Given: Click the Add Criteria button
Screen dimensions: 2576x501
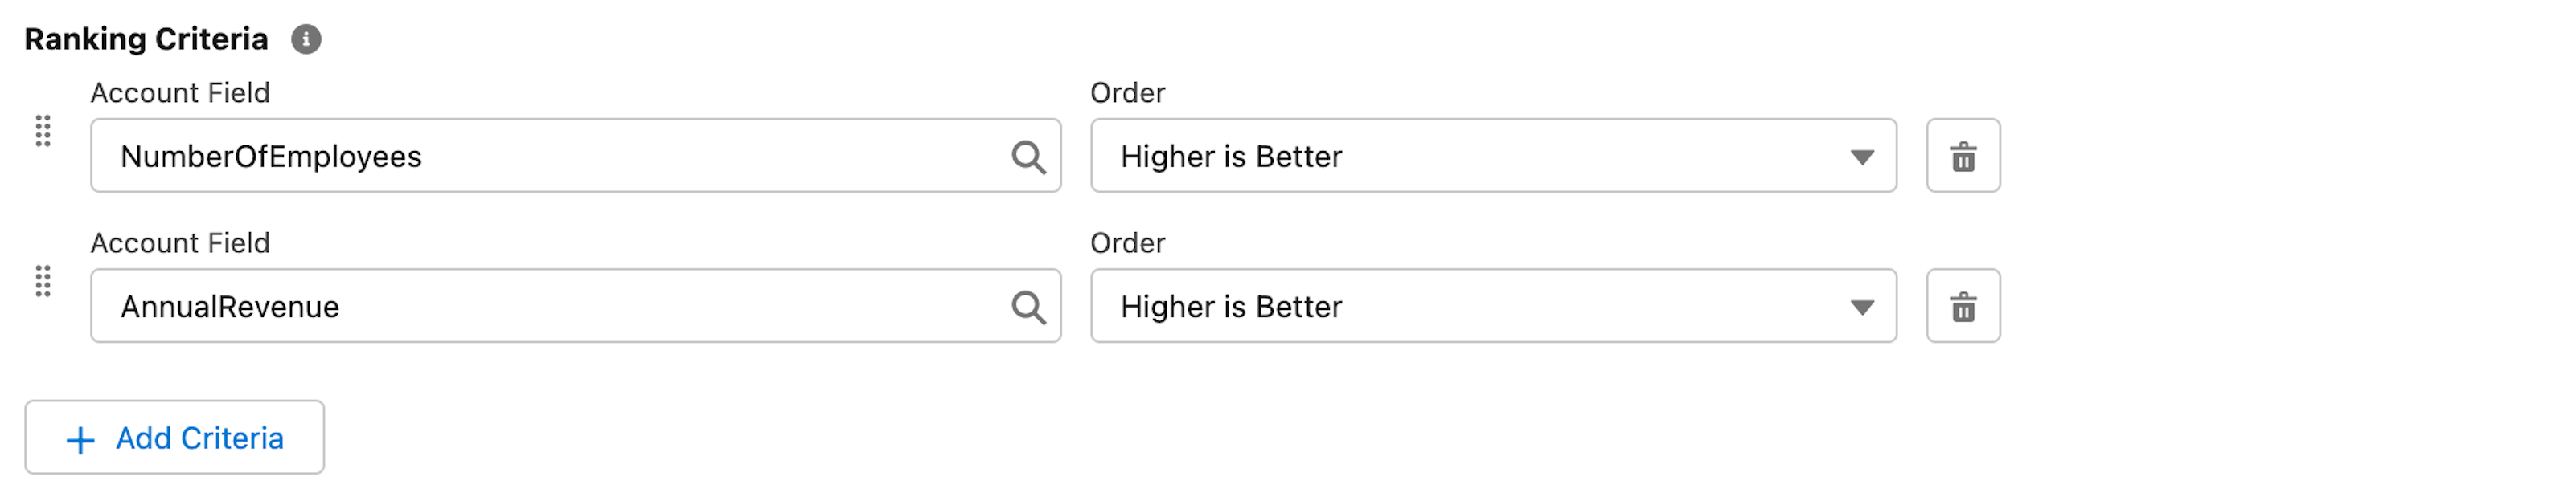Looking at the screenshot, I should pos(175,438).
